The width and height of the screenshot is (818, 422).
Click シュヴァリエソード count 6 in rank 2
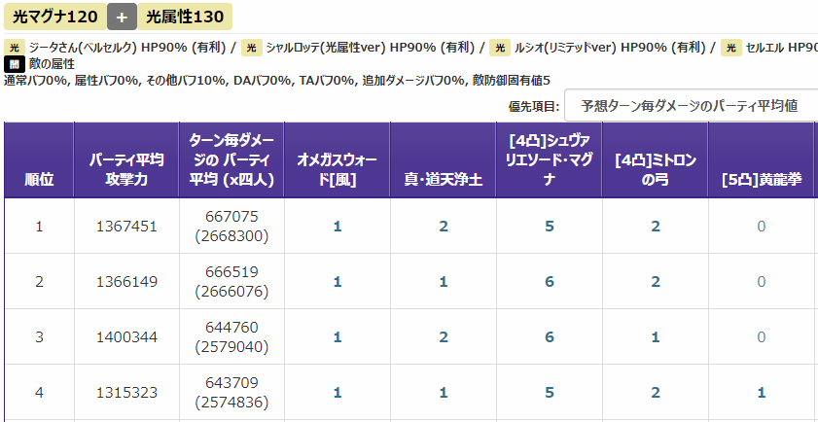pyautogui.click(x=549, y=282)
